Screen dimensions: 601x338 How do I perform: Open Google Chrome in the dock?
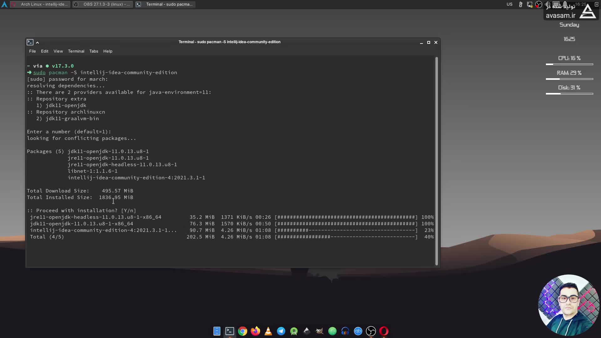(x=243, y=331)
